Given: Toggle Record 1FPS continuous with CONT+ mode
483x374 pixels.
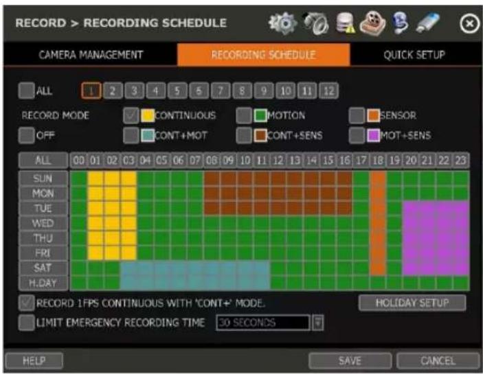Looking at the screenshot, I should pos(26,303).
